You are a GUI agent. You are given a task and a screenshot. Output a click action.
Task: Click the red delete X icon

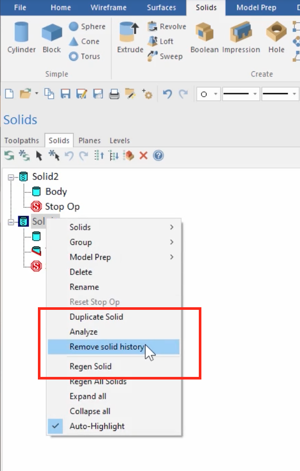[x=143, y=155]
